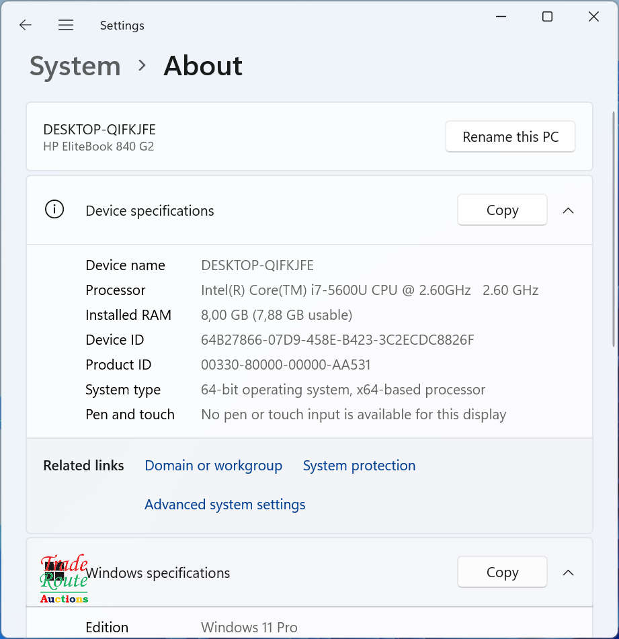Viewport: 619px width, 639px height.
Task: Close the Settings window
Action: [x=593, y=17]
